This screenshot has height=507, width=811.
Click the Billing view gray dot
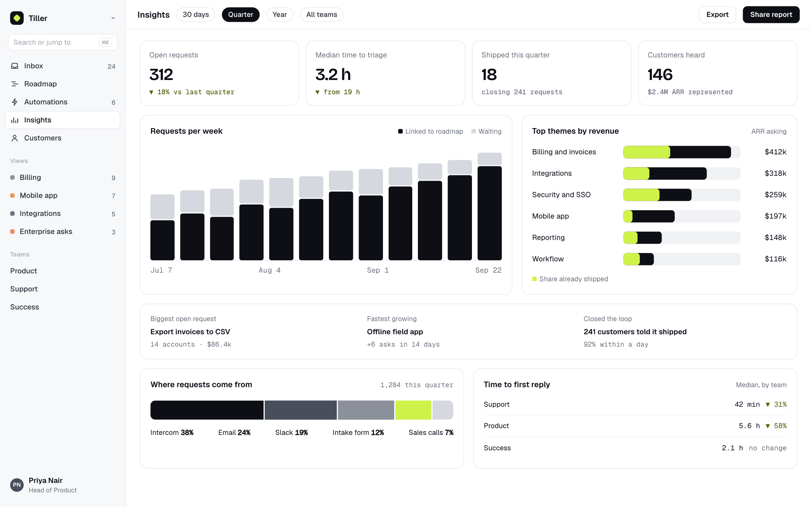tap(12, 177)
